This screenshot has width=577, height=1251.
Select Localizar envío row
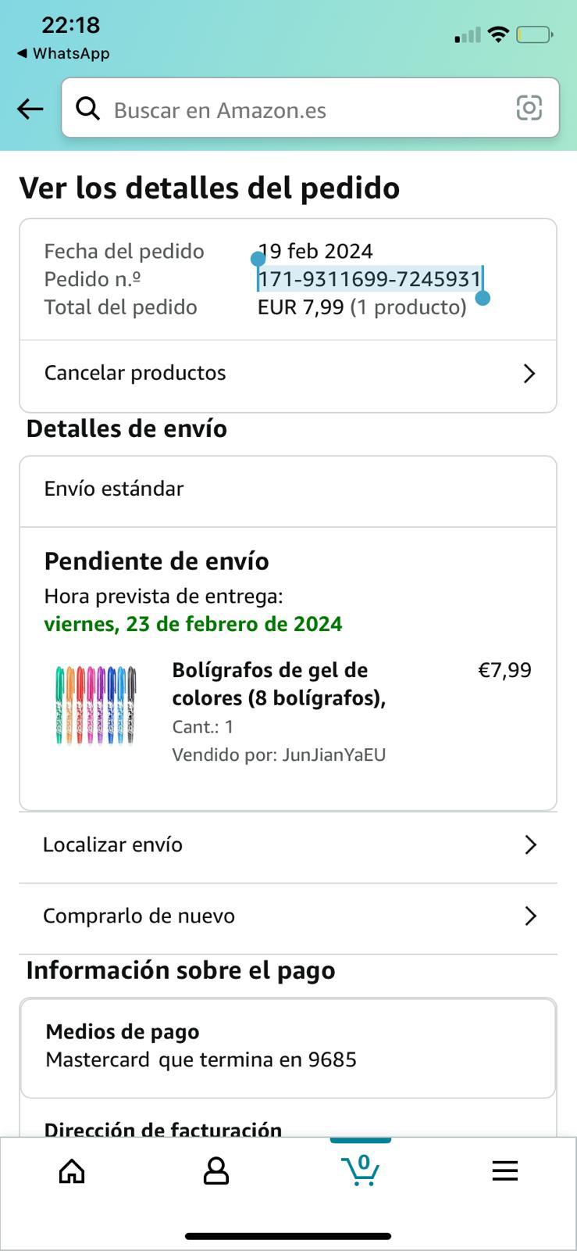pyautogui.click(x=113, y=845)
